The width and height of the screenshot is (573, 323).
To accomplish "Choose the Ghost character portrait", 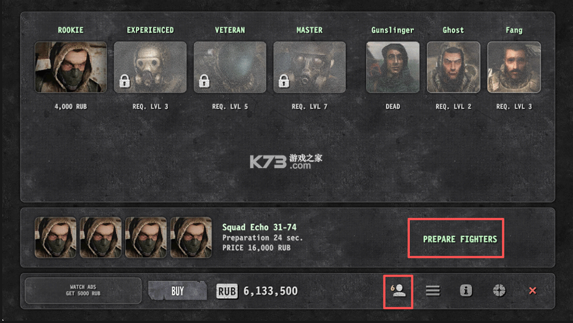I will click(x=454, y=67).
